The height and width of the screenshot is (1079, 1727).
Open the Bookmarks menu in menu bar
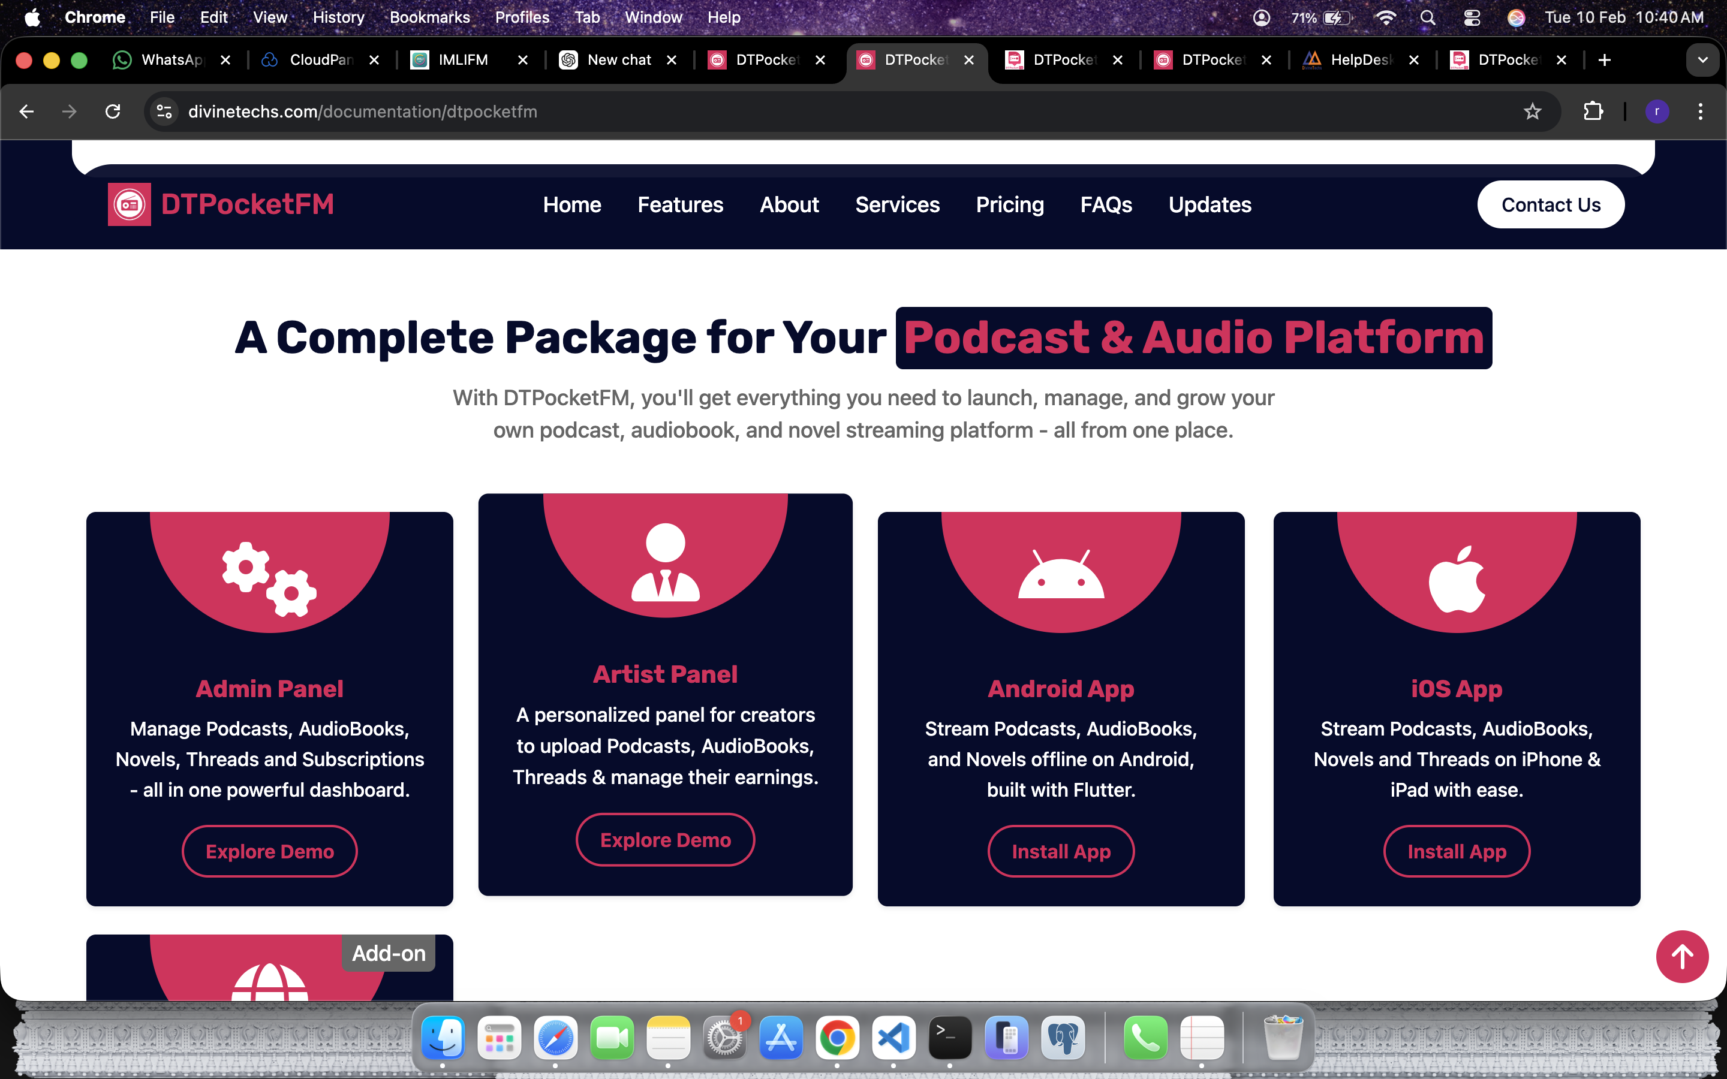coord(429,17)
